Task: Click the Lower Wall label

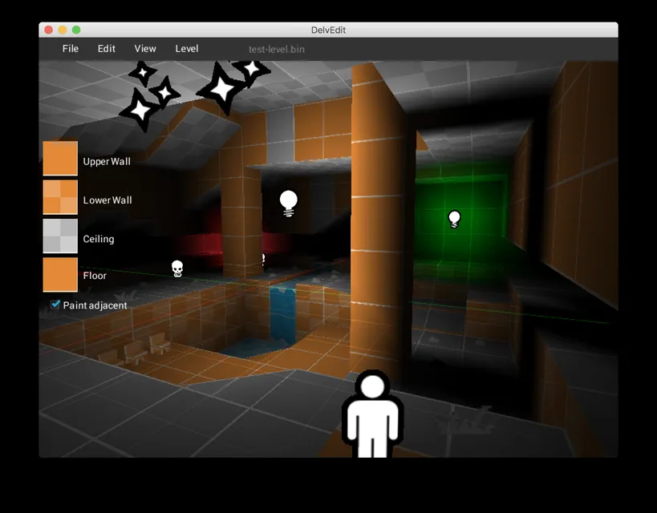Action: pos(107,200)
